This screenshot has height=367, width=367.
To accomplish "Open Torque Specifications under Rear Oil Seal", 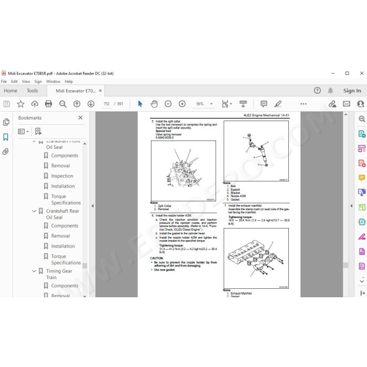I will (66, 260).
